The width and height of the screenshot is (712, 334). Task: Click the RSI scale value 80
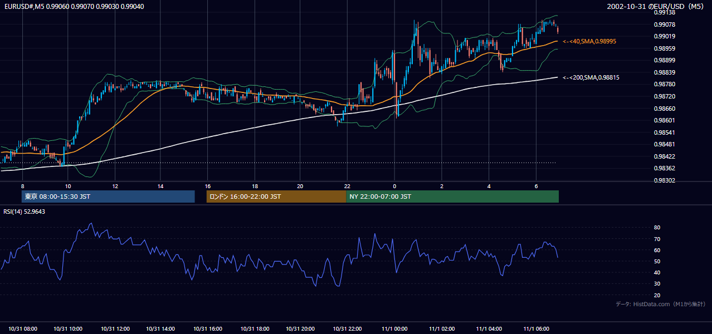pos(657,228)
